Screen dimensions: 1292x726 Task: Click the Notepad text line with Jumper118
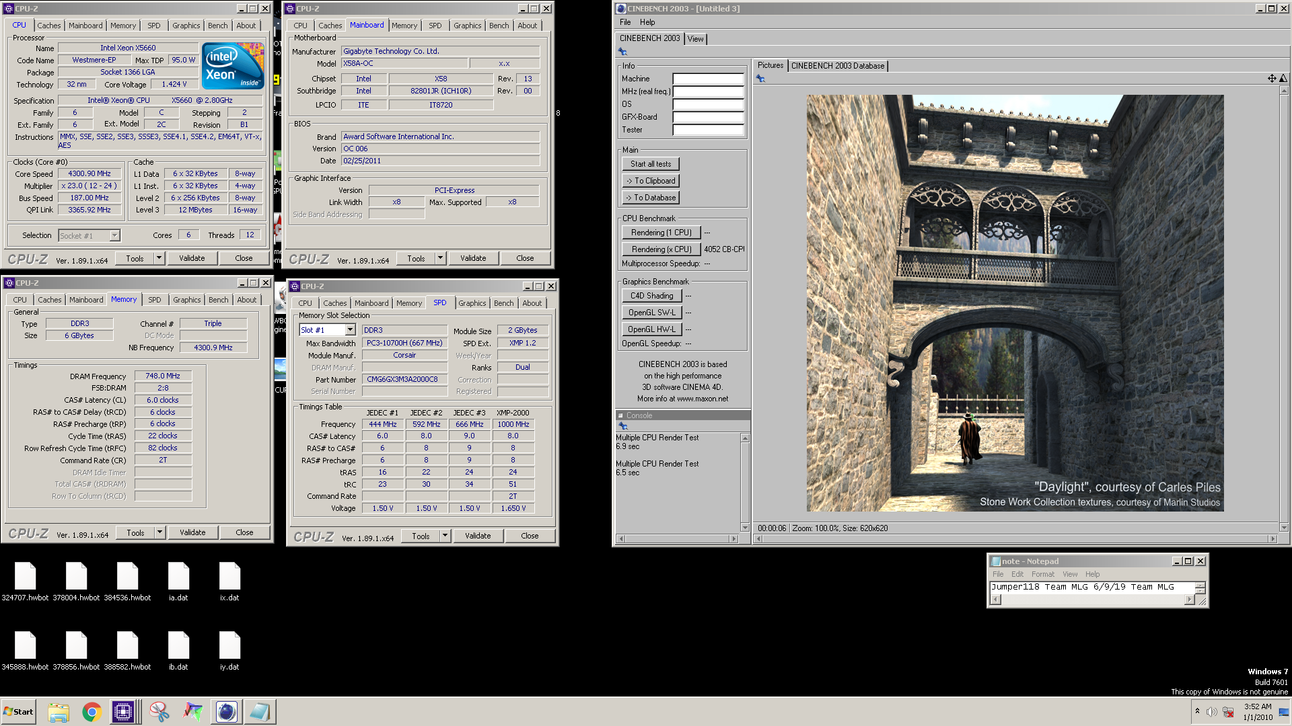click(1083, 587)
